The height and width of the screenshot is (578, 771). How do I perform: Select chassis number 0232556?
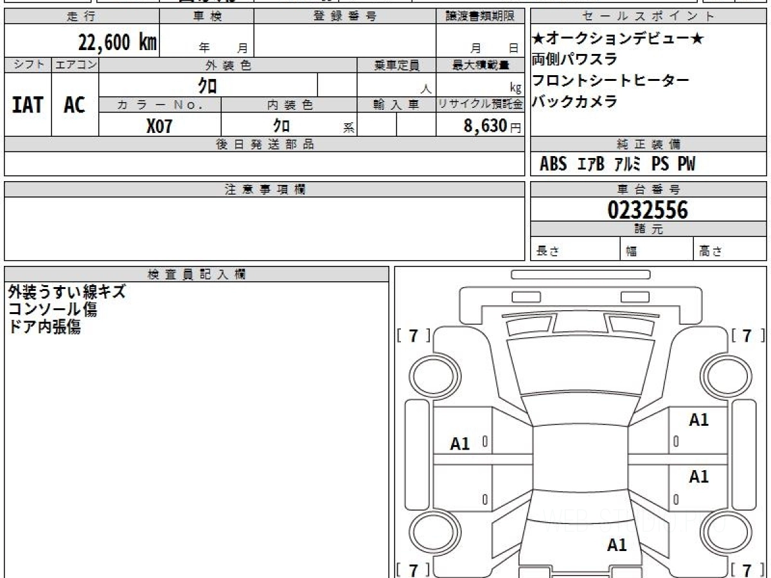click(x=648, y=210)
